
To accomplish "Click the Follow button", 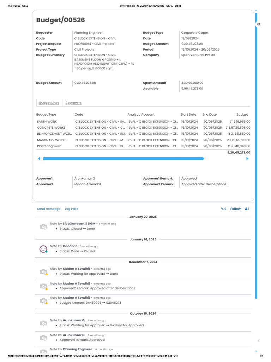I will pyautogui.click(x=235, y=209).
